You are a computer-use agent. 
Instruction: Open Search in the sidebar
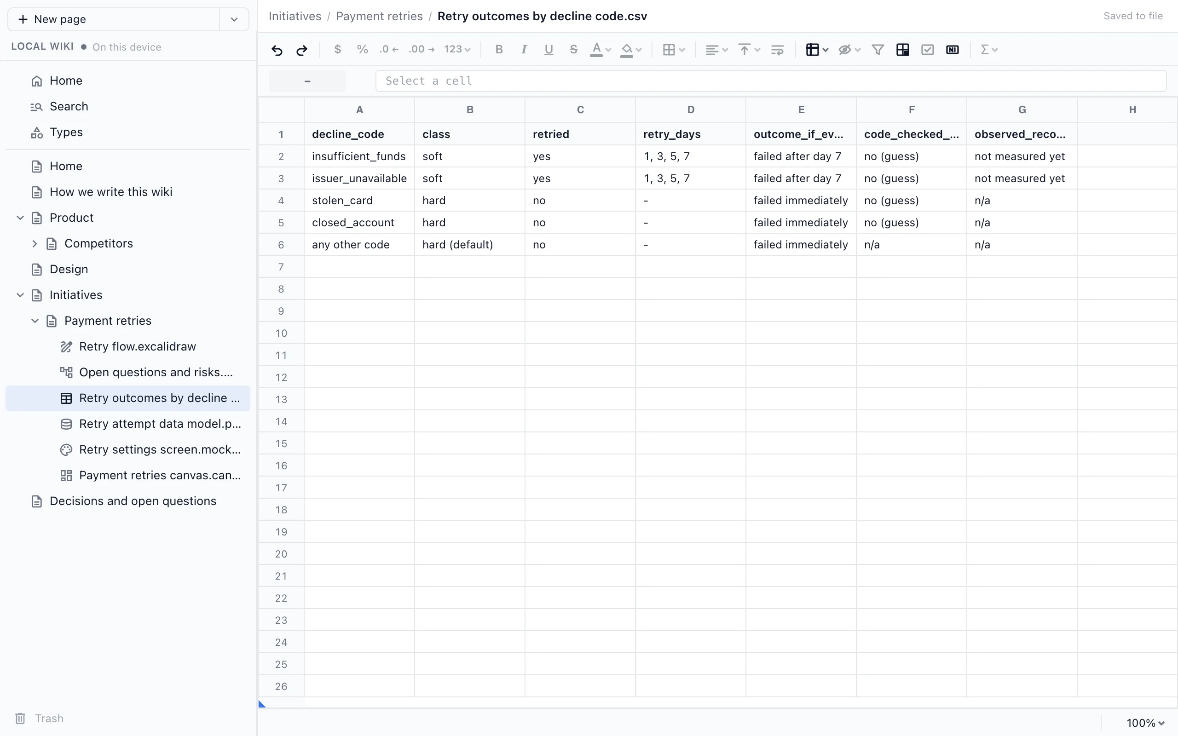pyautogui.click(x=128, y=106)
